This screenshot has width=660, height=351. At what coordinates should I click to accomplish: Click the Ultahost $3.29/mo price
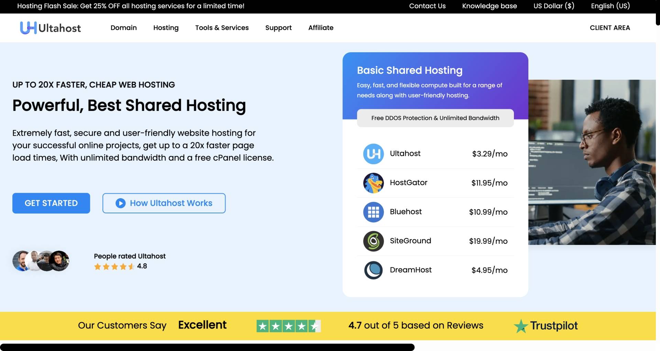tap(490, 154)
